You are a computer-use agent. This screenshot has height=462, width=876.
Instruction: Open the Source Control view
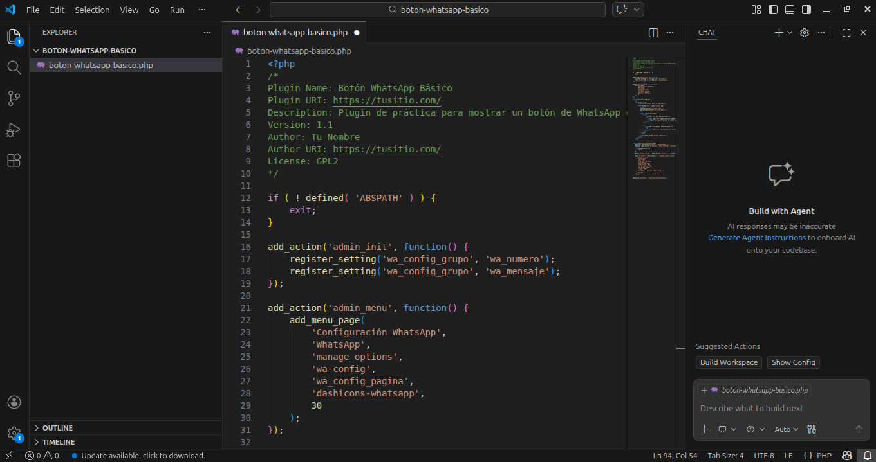tap(14, 98)
